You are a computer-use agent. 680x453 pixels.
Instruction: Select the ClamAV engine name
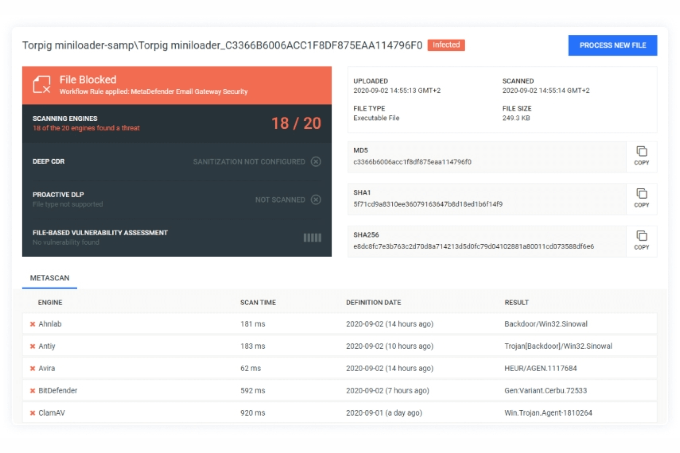(x=52, y=413)
